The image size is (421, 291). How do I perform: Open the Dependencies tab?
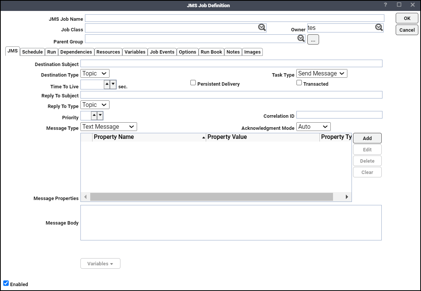[x=76, y=52]
